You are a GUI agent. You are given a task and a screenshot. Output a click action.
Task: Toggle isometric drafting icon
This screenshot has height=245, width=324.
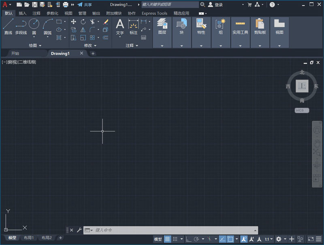[209, 239]
